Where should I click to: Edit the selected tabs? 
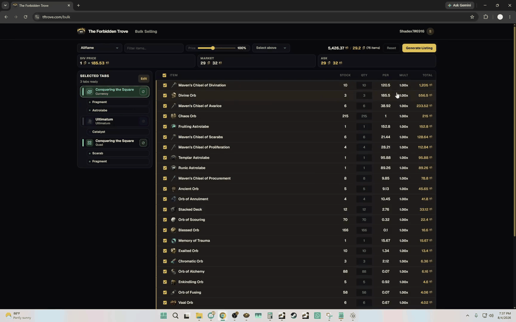click(144, 79)
